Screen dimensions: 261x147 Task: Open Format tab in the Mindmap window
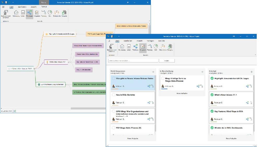(x=44, y=7)
